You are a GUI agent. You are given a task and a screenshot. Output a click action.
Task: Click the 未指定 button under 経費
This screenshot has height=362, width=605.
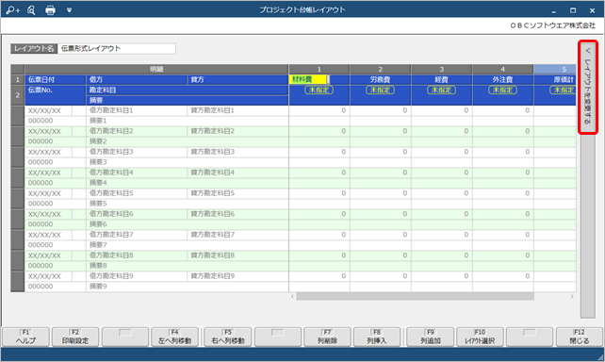(441, 90)
